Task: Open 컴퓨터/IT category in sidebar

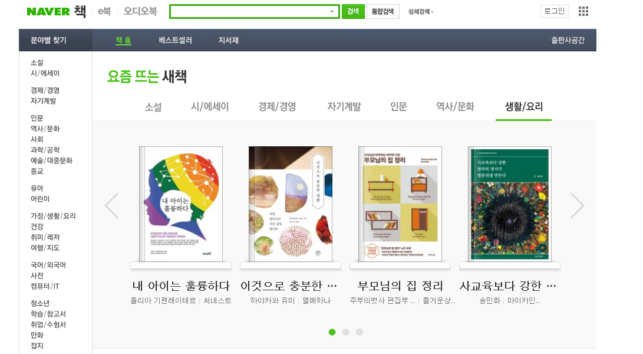Action: point(45,286)
